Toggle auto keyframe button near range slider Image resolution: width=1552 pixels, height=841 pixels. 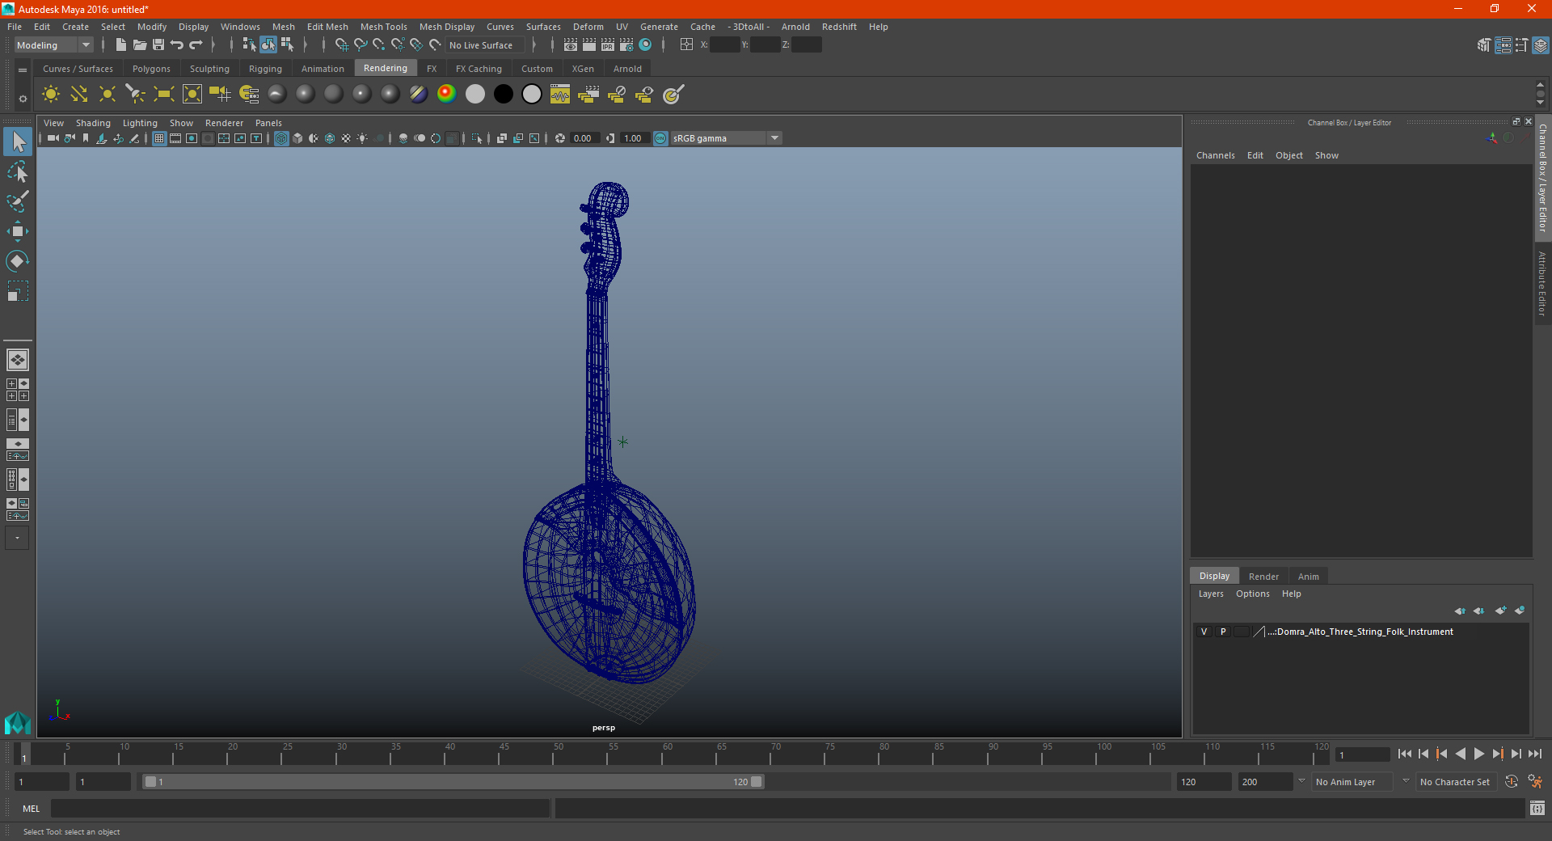point(1512,782)
